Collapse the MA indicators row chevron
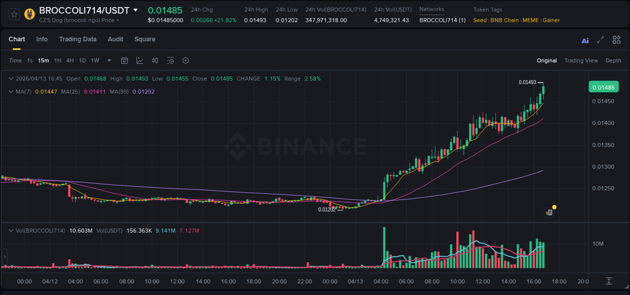 11,92
